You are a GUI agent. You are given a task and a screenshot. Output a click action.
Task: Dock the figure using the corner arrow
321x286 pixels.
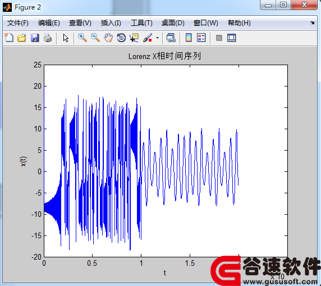[312, 23]
